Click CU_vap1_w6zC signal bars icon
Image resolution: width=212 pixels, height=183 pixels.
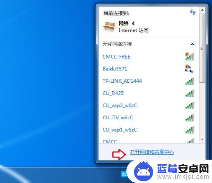[x=190, y=130]
